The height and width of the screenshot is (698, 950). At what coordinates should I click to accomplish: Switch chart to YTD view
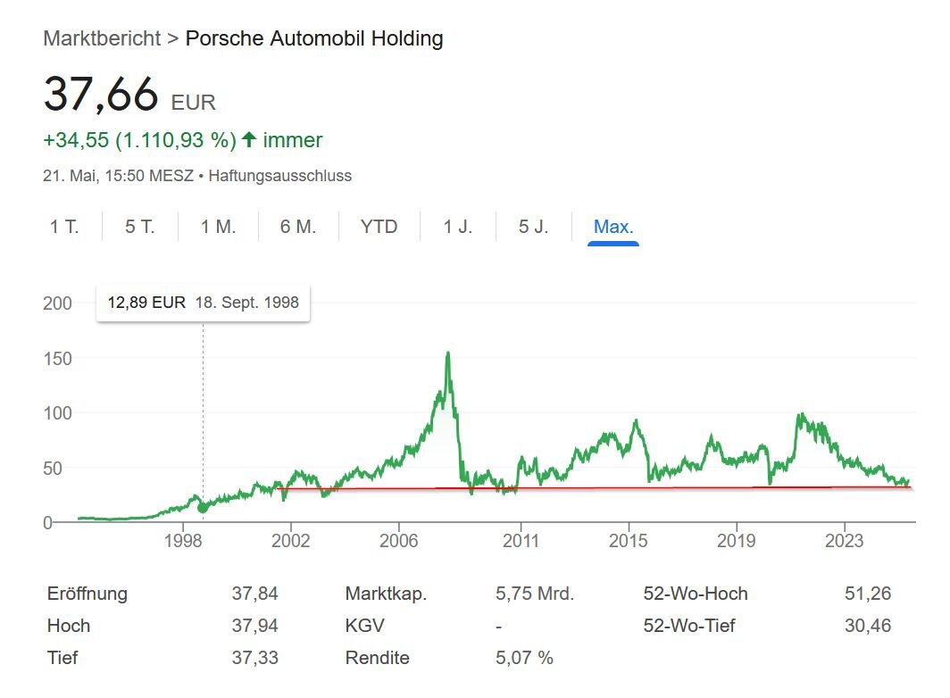point(379,227)
